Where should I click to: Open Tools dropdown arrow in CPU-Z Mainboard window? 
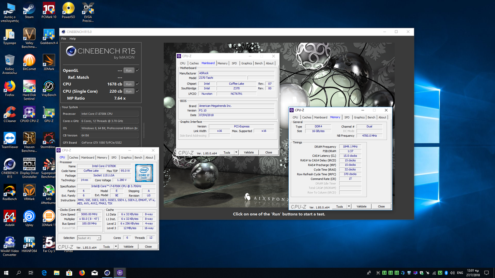click(x=236, y=152)
